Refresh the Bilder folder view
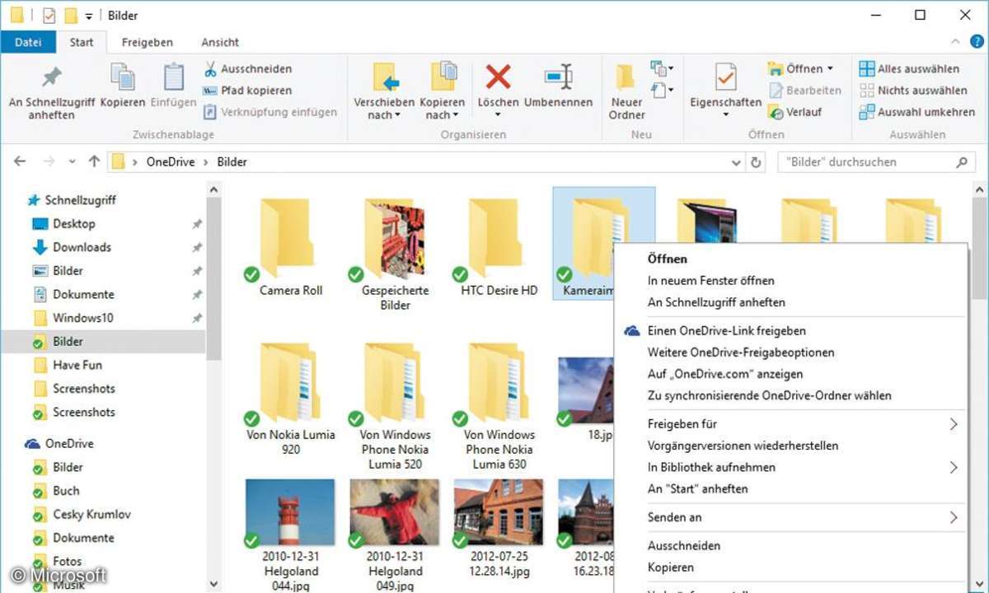Viewport: 989px width, 593px height. tap(756, 162)
